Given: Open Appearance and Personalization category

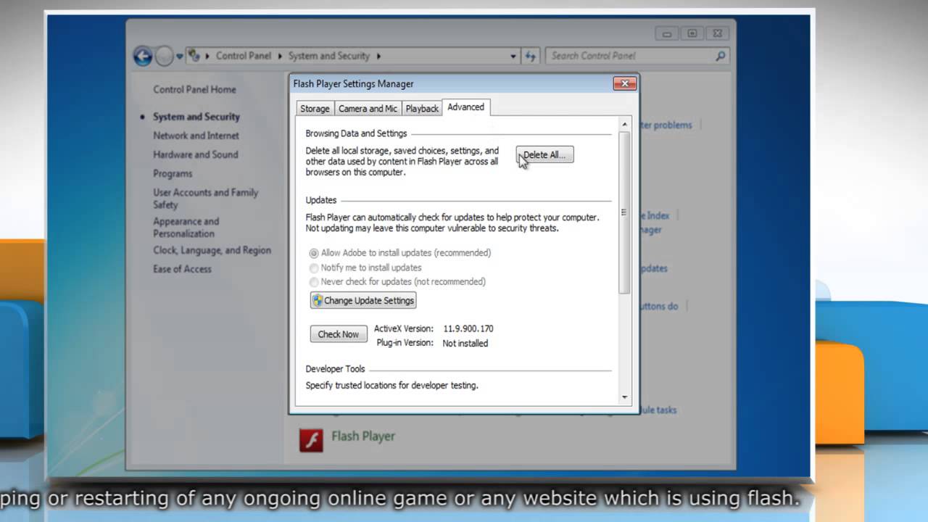Looking at the screenshot, I should click(186, 228).
